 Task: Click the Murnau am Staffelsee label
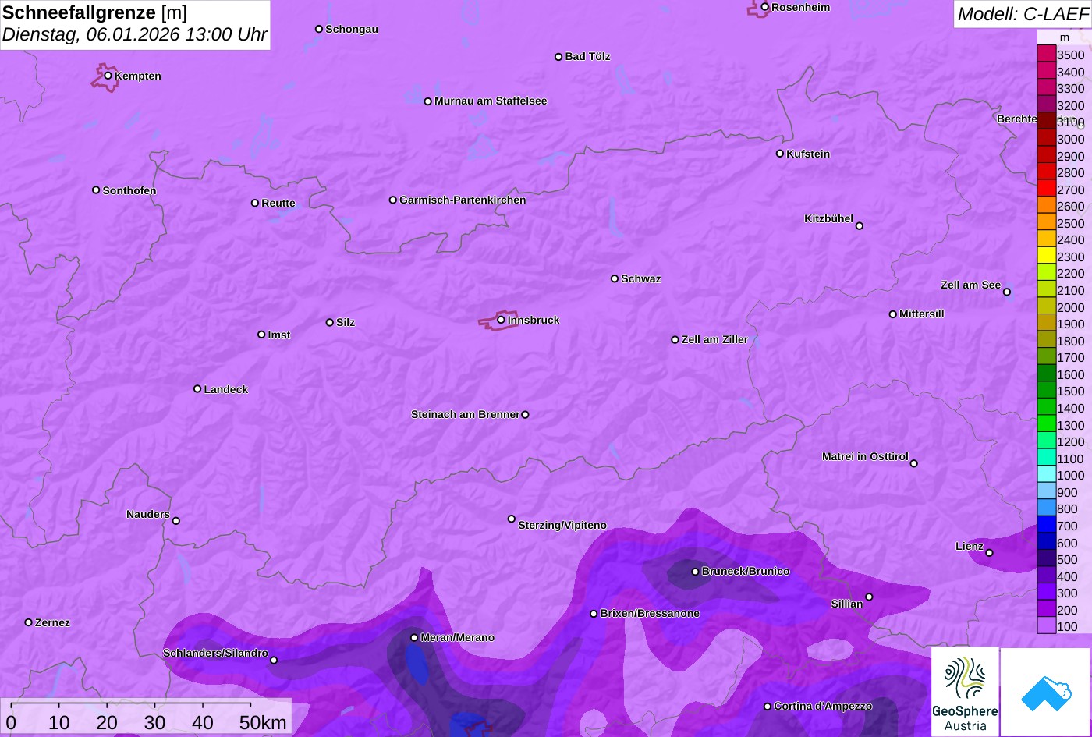[x=491, y=101]
